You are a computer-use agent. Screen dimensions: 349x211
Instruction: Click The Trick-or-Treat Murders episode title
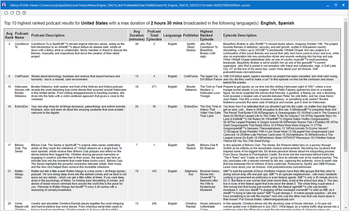point(211,91)
